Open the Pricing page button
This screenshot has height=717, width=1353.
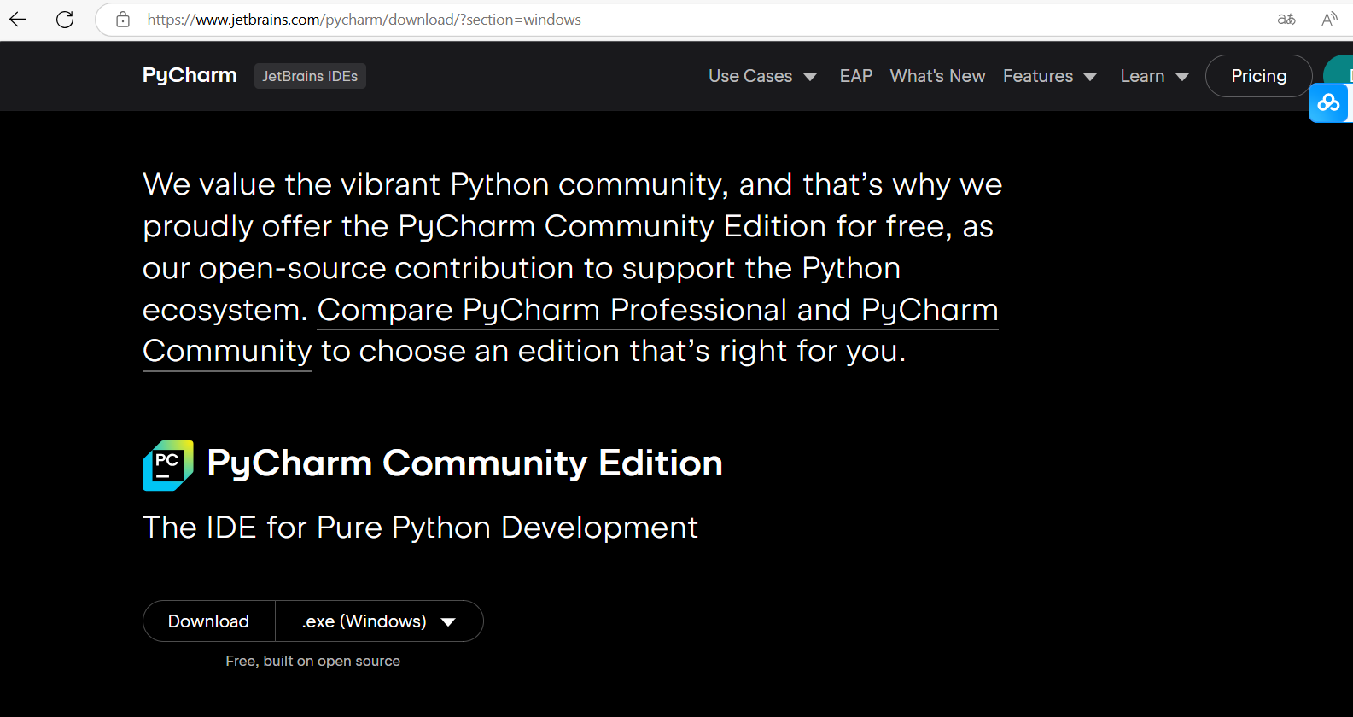pos(1258,76)
